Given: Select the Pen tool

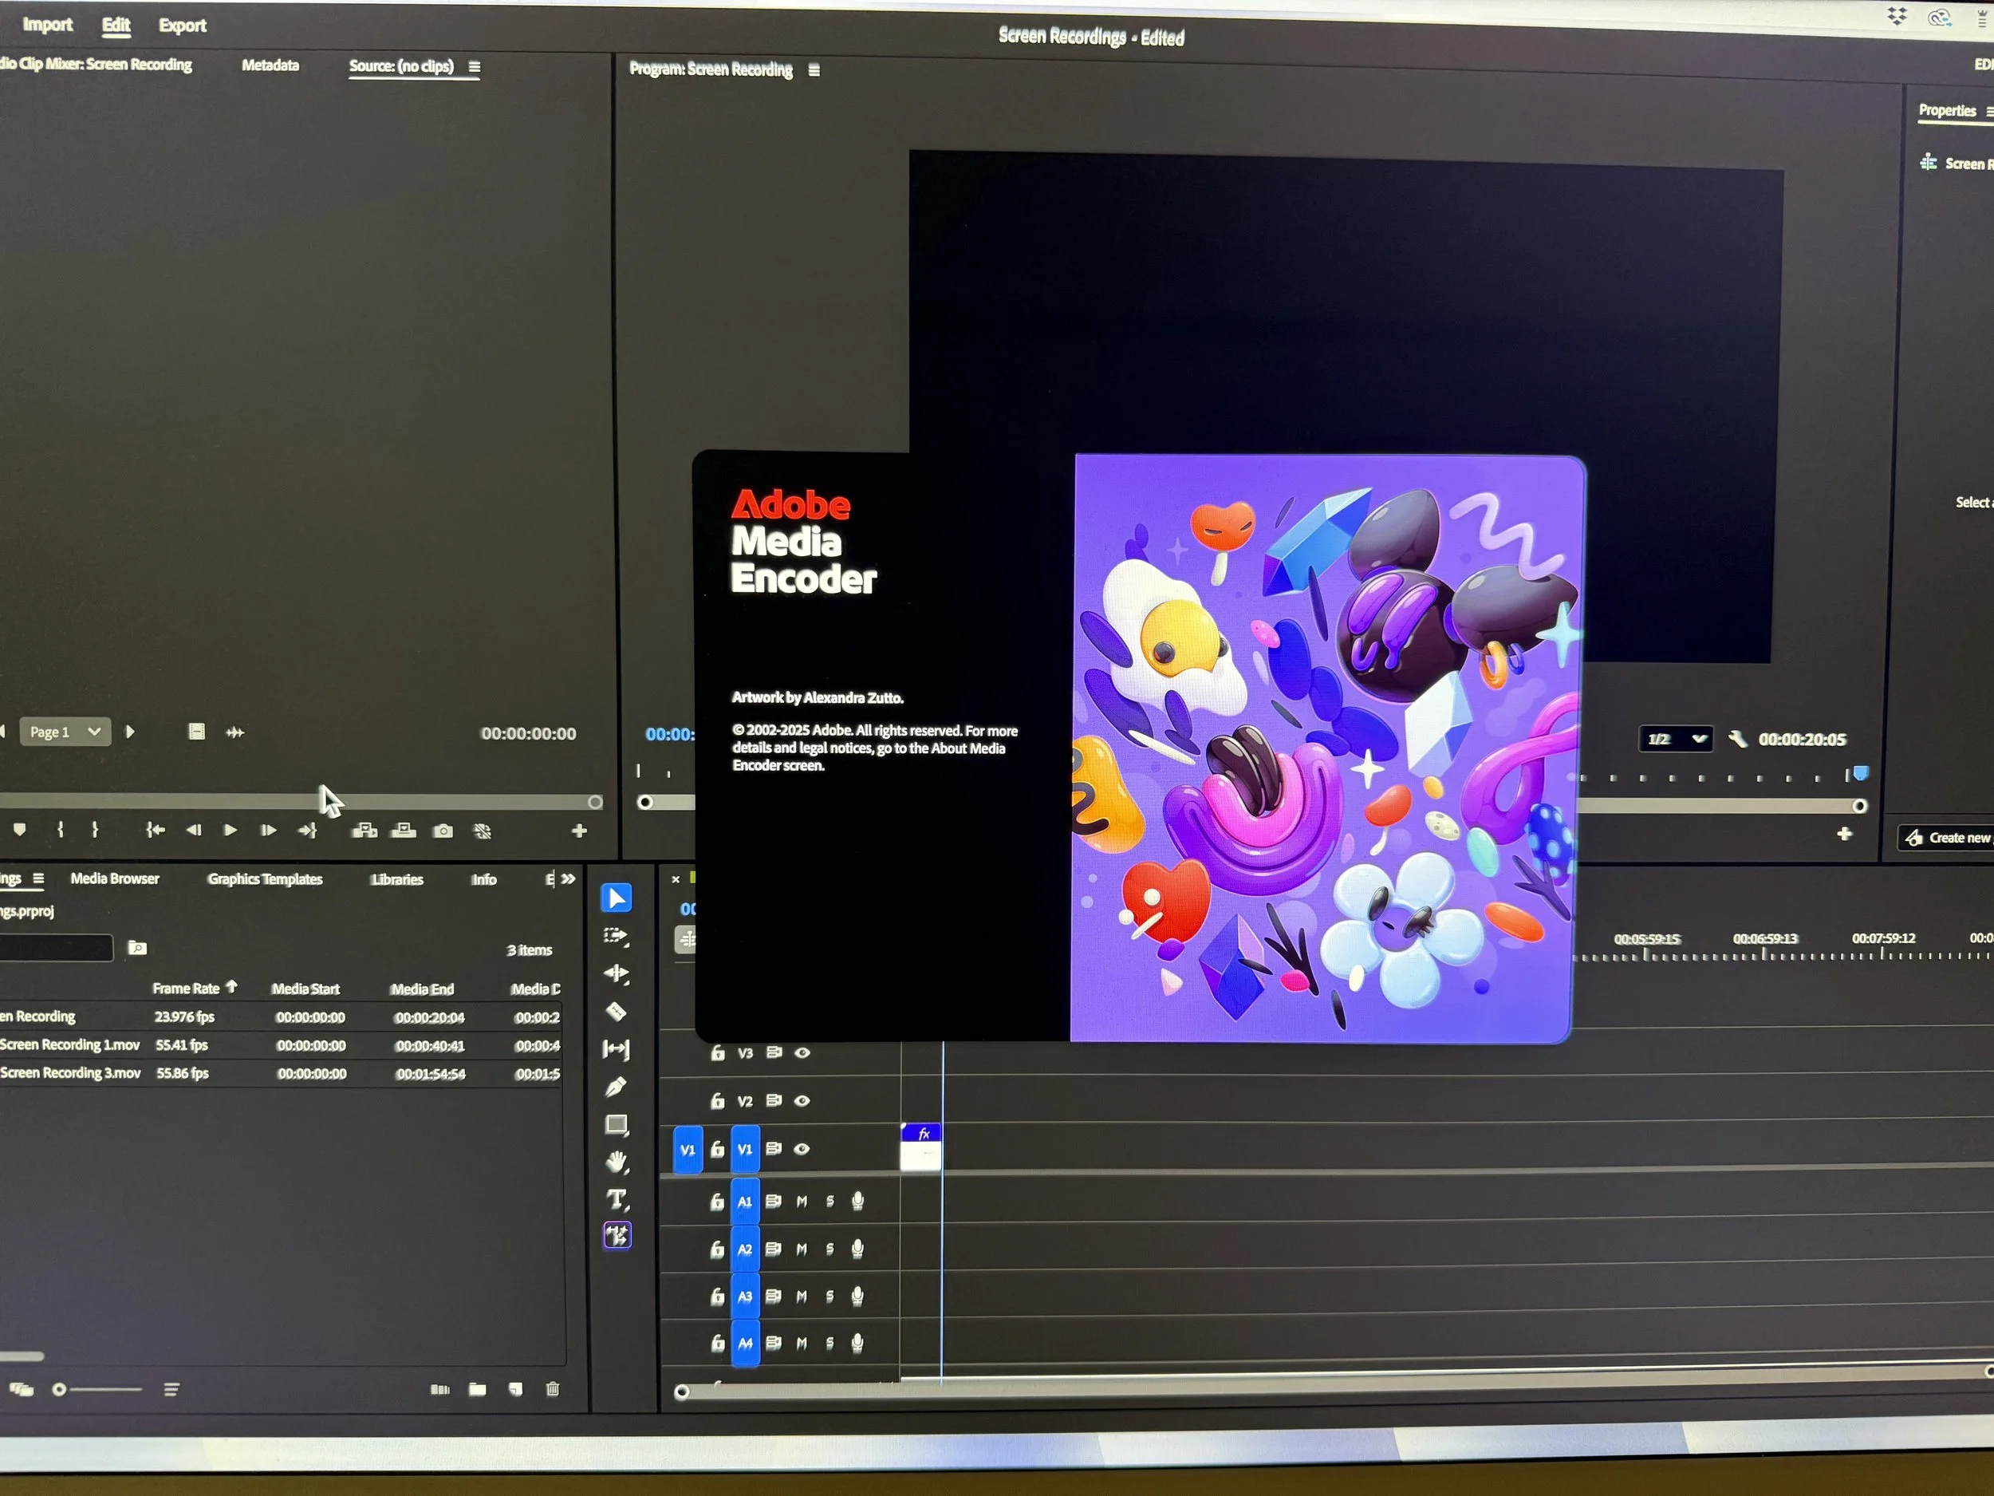Looking at the screenshot, I should click(x=617, y=1087).
